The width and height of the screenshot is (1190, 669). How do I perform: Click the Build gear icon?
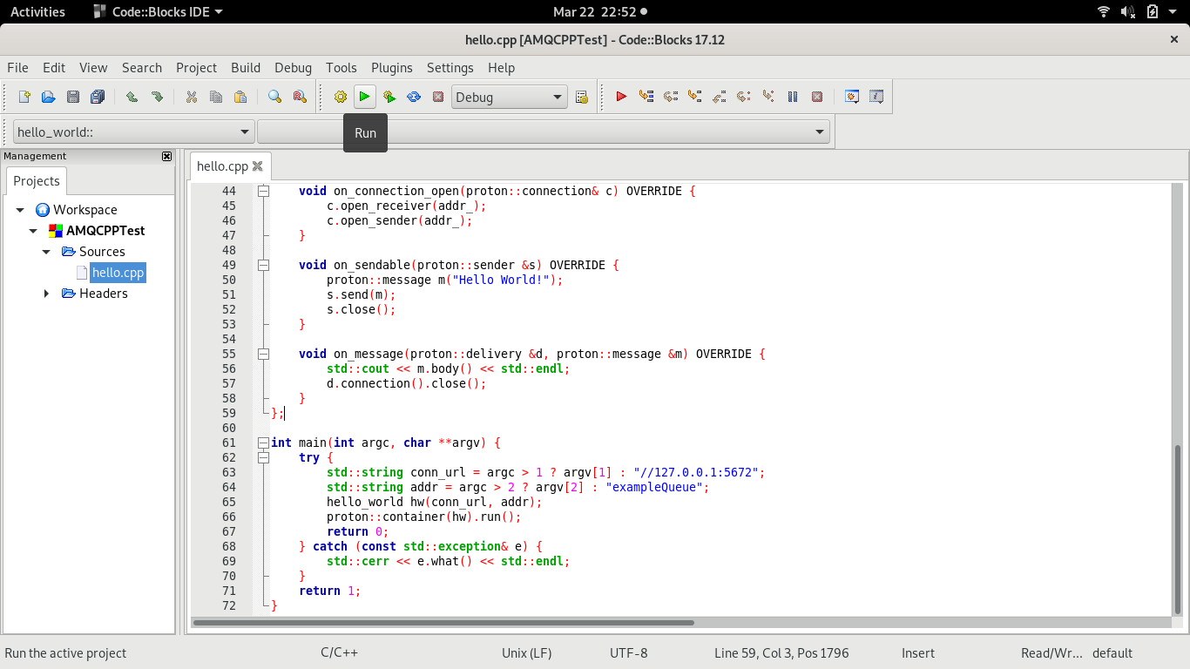click(341, 97)
